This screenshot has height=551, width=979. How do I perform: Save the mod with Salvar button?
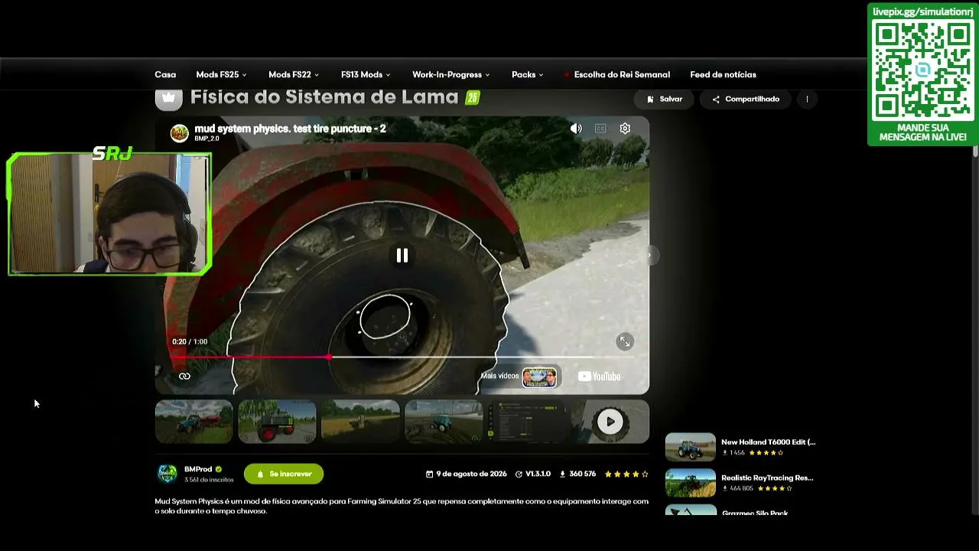tap(664, 99)
